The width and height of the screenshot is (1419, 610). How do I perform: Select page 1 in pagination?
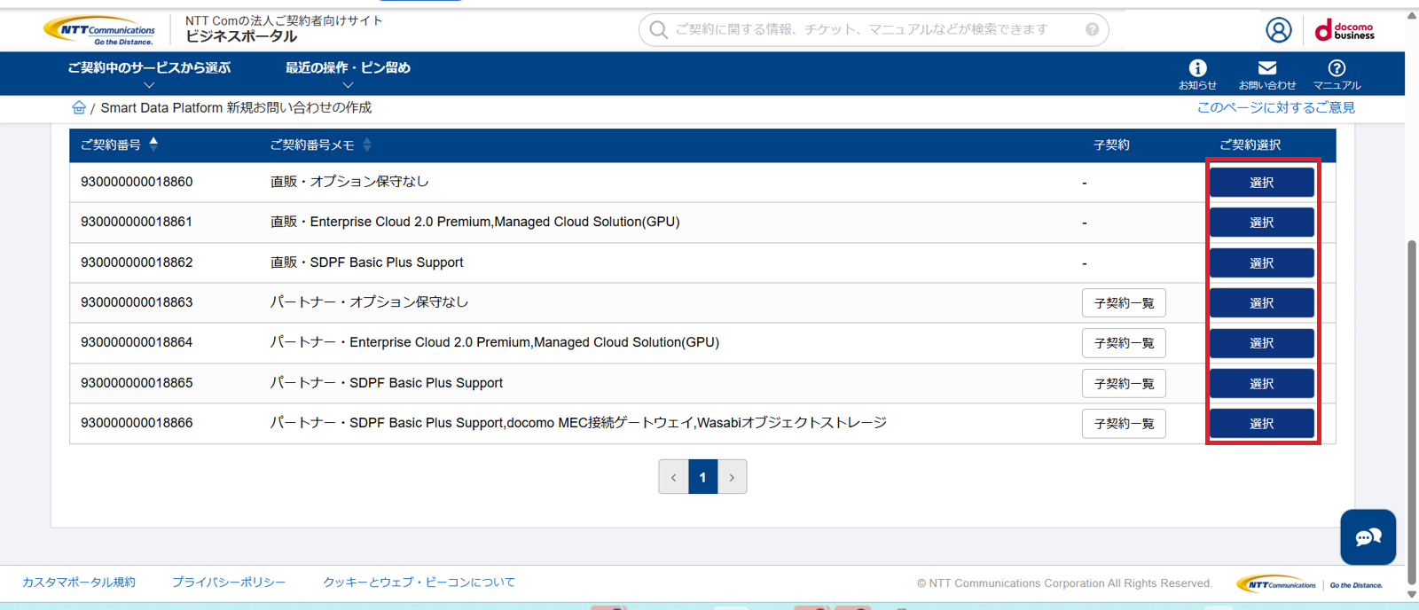[702, 477]
